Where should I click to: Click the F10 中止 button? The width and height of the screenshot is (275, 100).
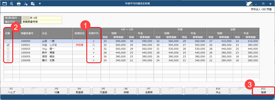(218, 91)
